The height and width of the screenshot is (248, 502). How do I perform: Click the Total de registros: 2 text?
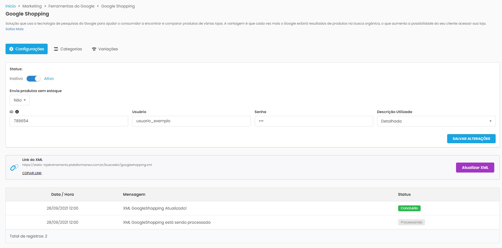29,236
